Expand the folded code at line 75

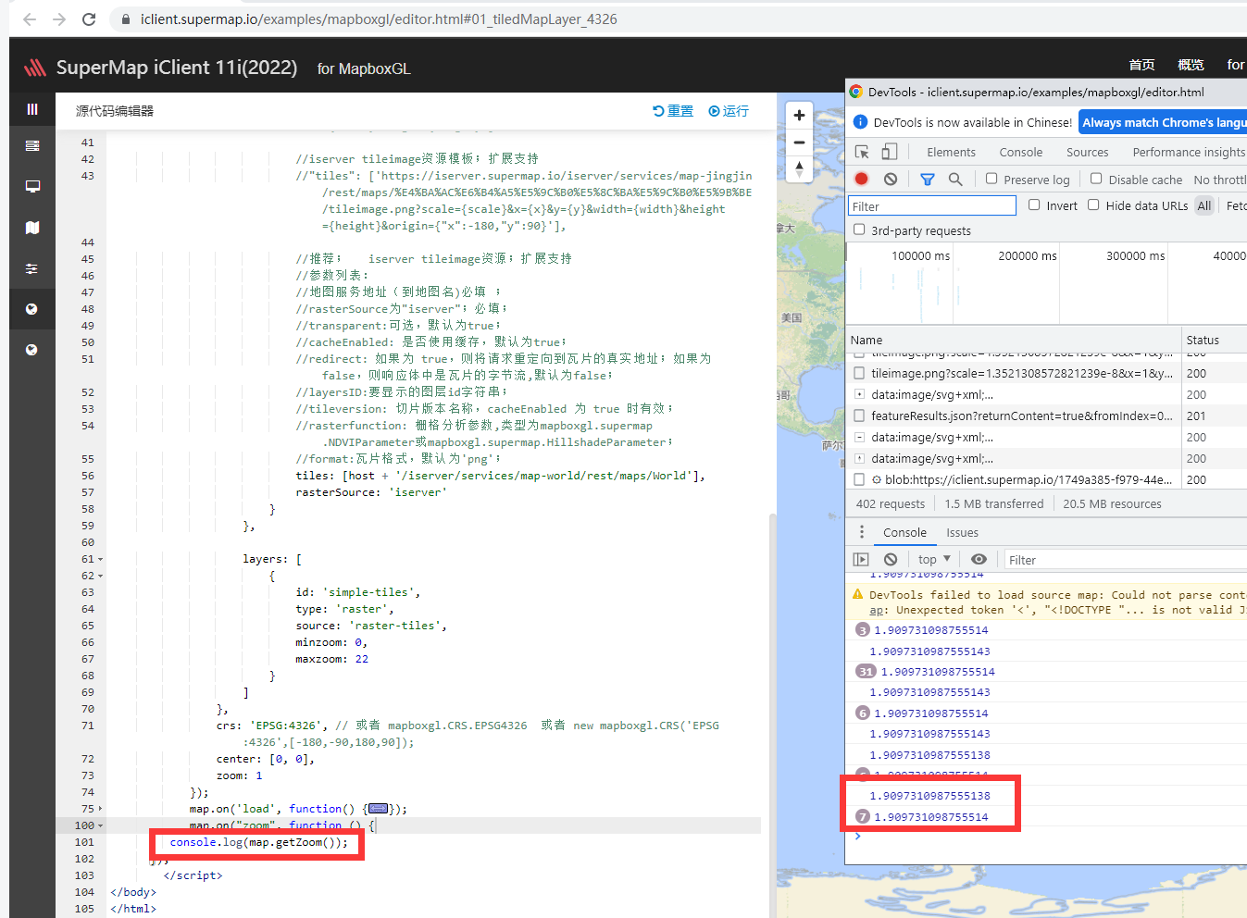pyautogui.click(x=100, y=809)
